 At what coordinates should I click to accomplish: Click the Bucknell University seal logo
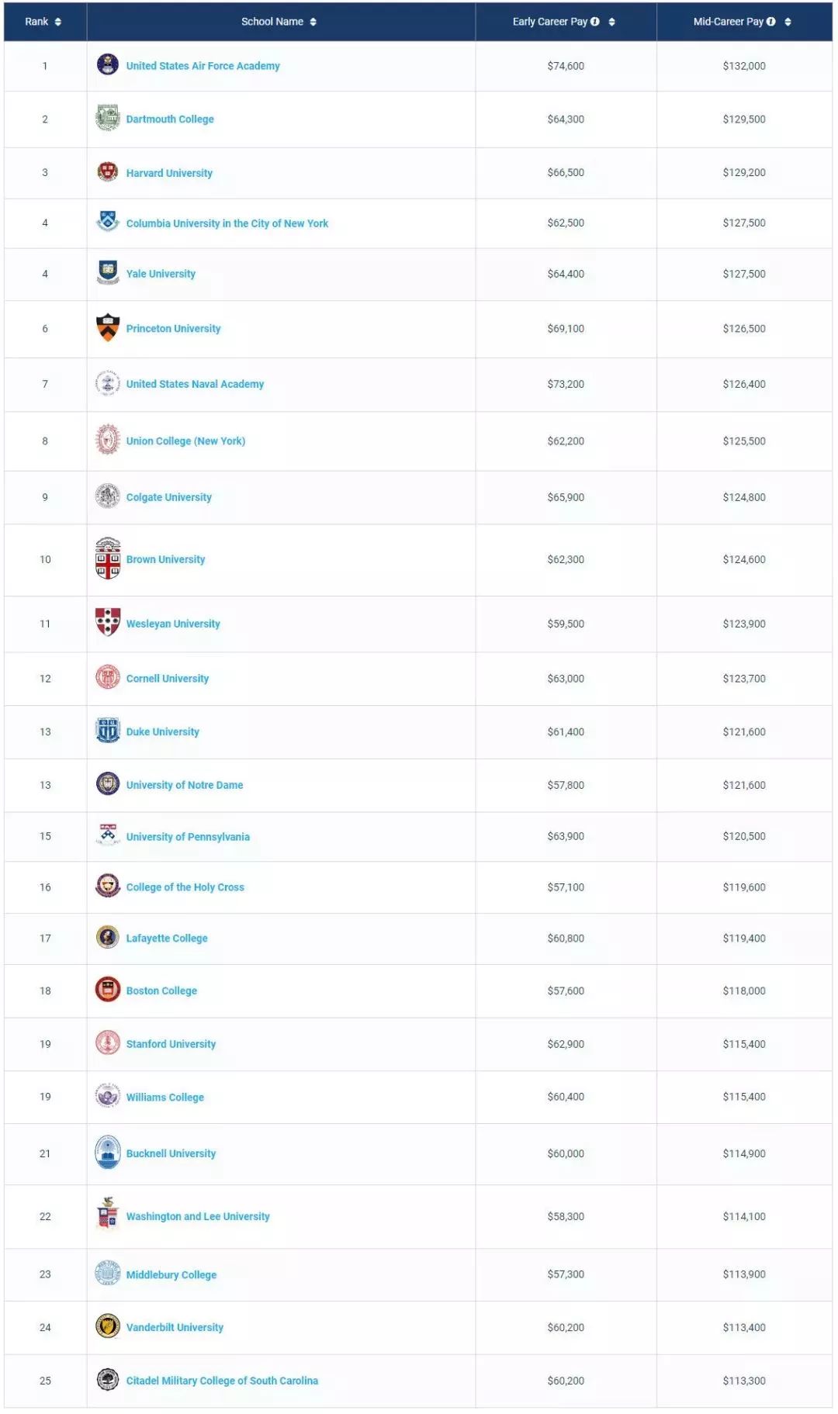coord(108,1153)
